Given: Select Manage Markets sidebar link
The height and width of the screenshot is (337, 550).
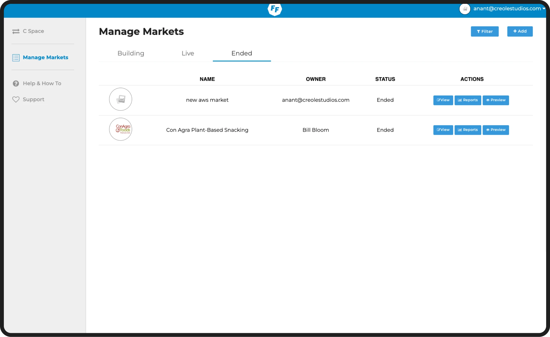Looking at the screenshot, I should pos(45,57).
